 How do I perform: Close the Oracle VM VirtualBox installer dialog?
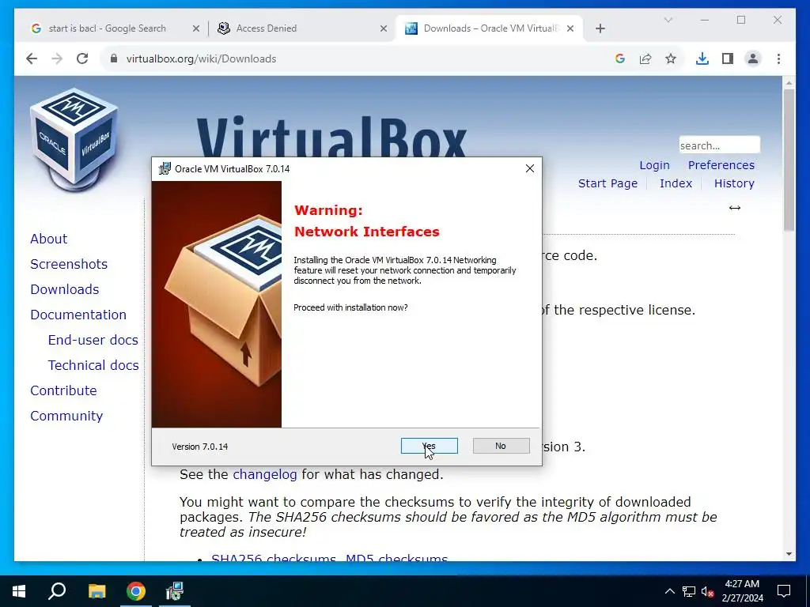(529, 169)
